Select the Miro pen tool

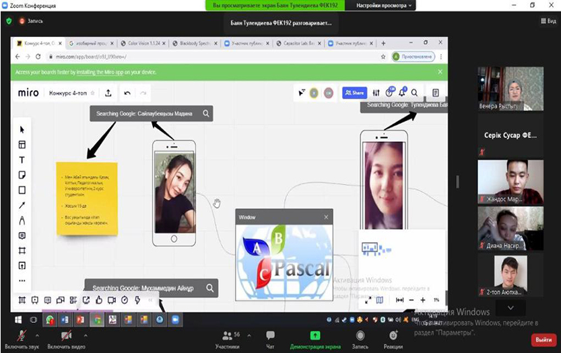(x=22, y=220)
